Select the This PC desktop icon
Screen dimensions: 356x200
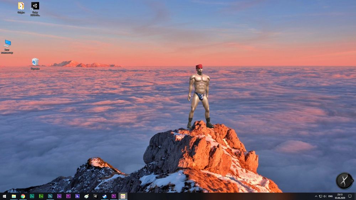(x=7, y=44)
